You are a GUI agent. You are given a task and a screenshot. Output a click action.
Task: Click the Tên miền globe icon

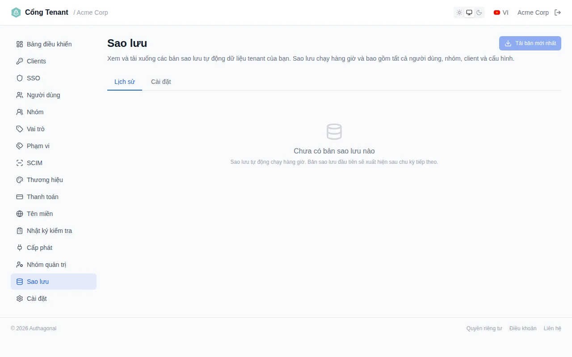point(20,214)
